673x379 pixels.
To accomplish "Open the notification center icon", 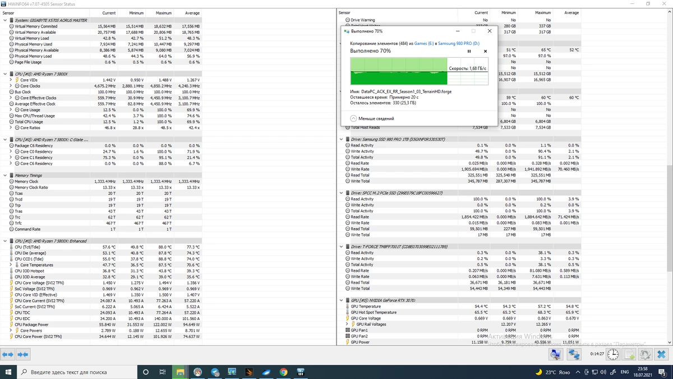I will pyautogui.click(x=663, y=372).
